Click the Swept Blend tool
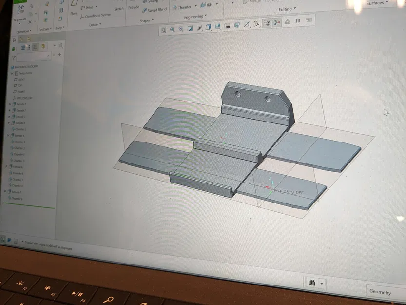Image resolution: width=406 pixels, height=305 pixels. pos(155,10)
